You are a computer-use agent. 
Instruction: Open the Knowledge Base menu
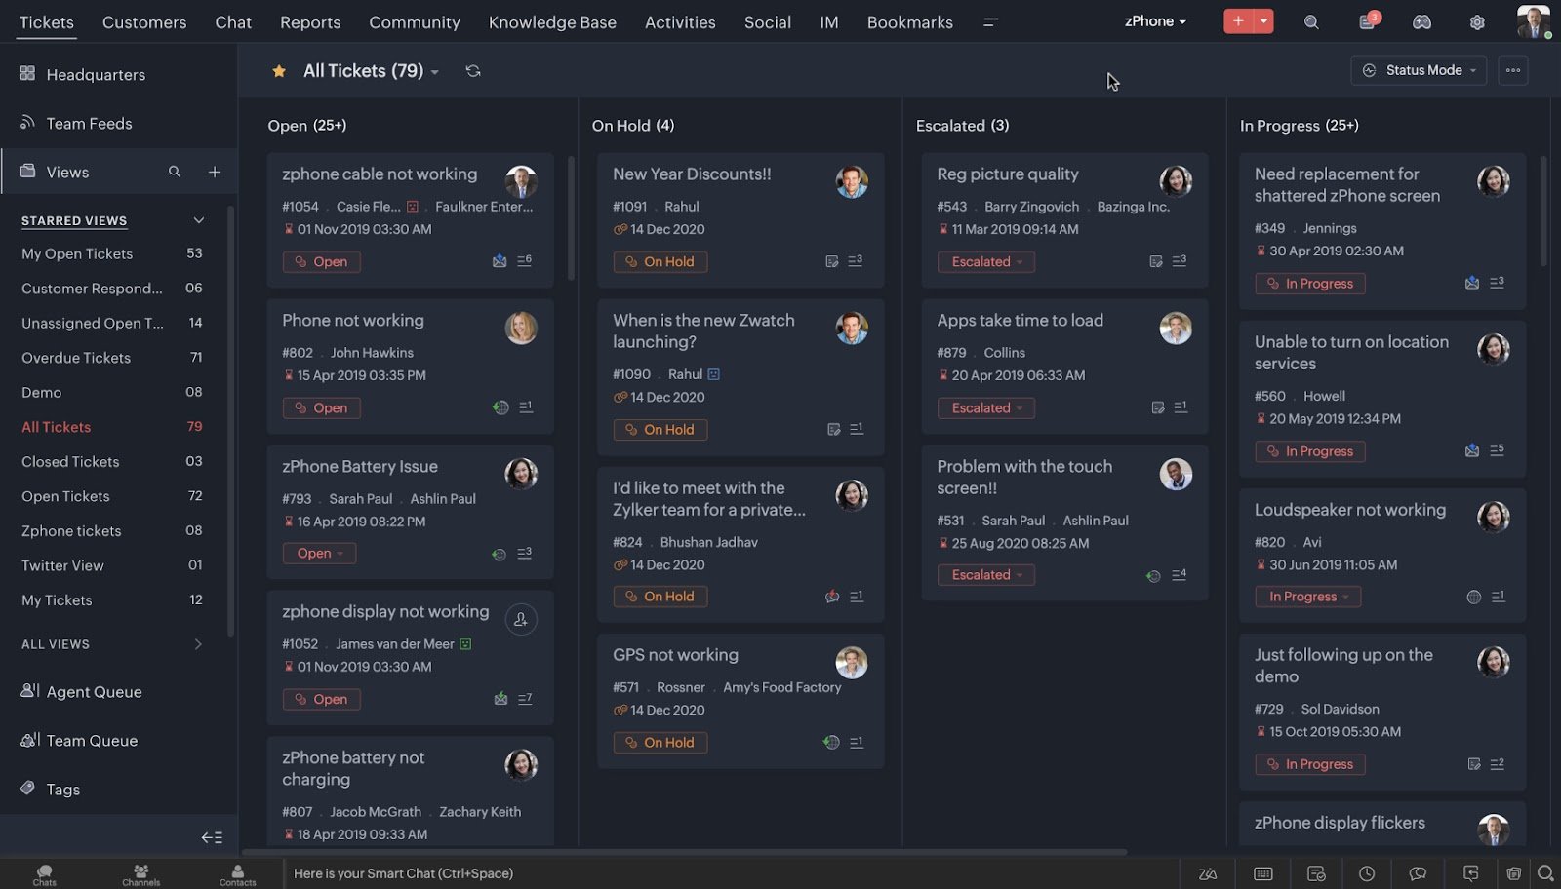click(552, 21)
